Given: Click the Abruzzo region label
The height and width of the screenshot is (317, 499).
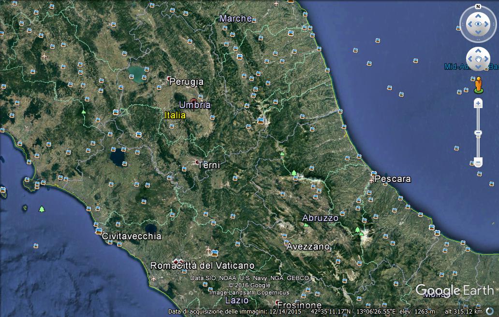Looking at the screenshot, I should pyautogui.click(x=320, y=218).
